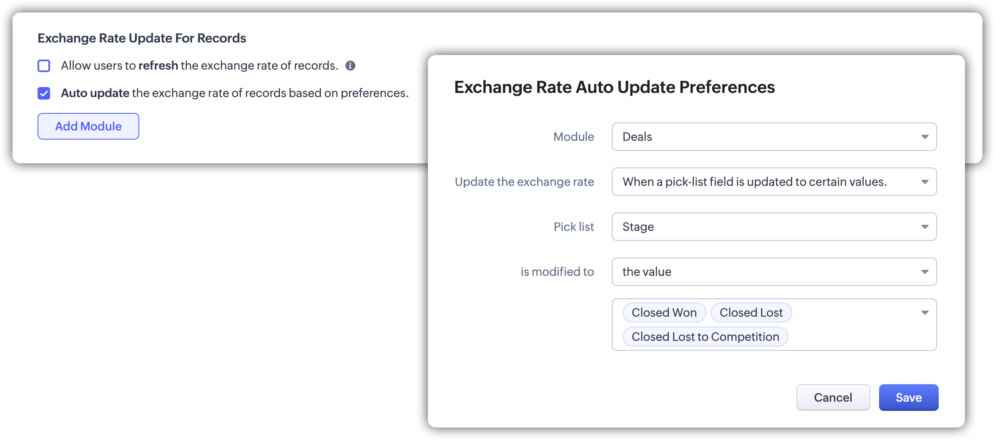995x440 pixels.
Task: Click the multi-select values dropdown arrow
Action: (x=925, y=313)
